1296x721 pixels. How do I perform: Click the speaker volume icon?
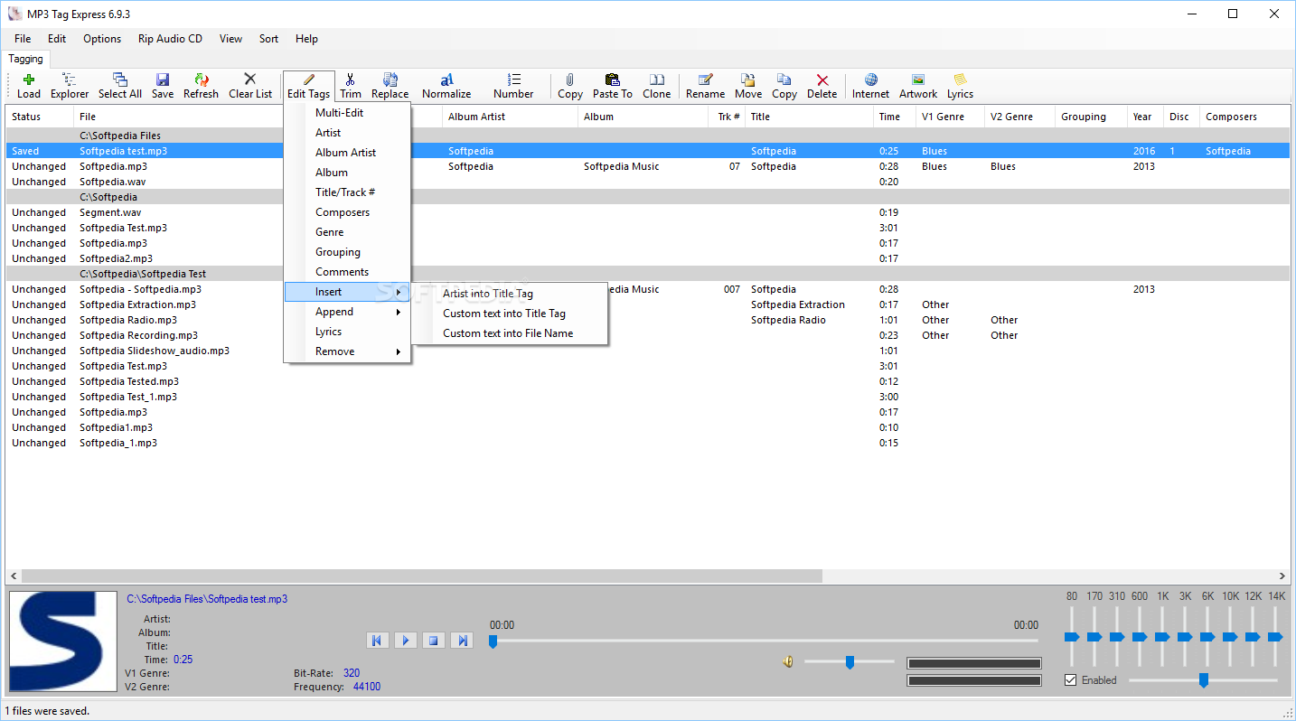[x=788, y=662]
